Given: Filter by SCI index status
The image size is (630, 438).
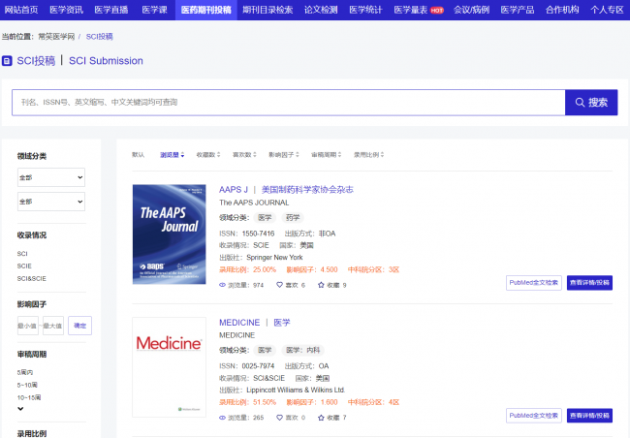Looking at the screenshot, I should [22, 254].
